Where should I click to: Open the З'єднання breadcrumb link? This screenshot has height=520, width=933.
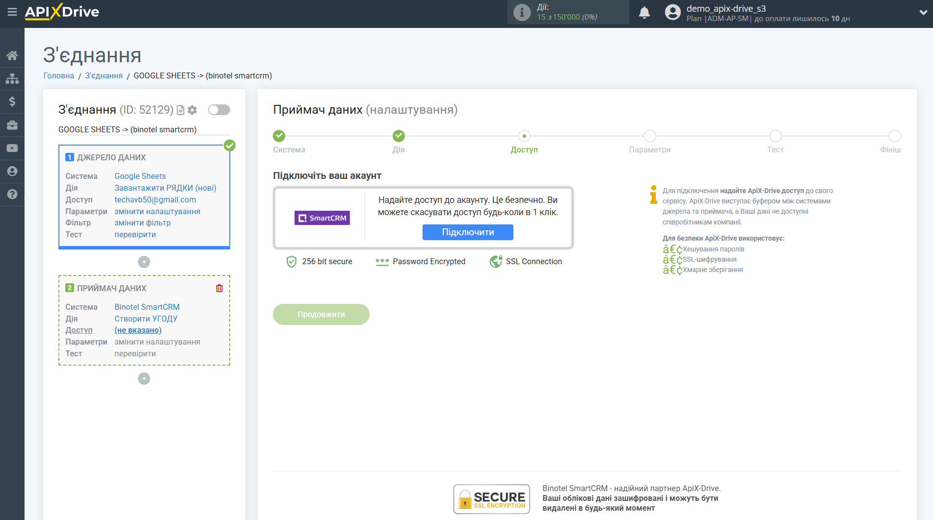tap(104, 75)
